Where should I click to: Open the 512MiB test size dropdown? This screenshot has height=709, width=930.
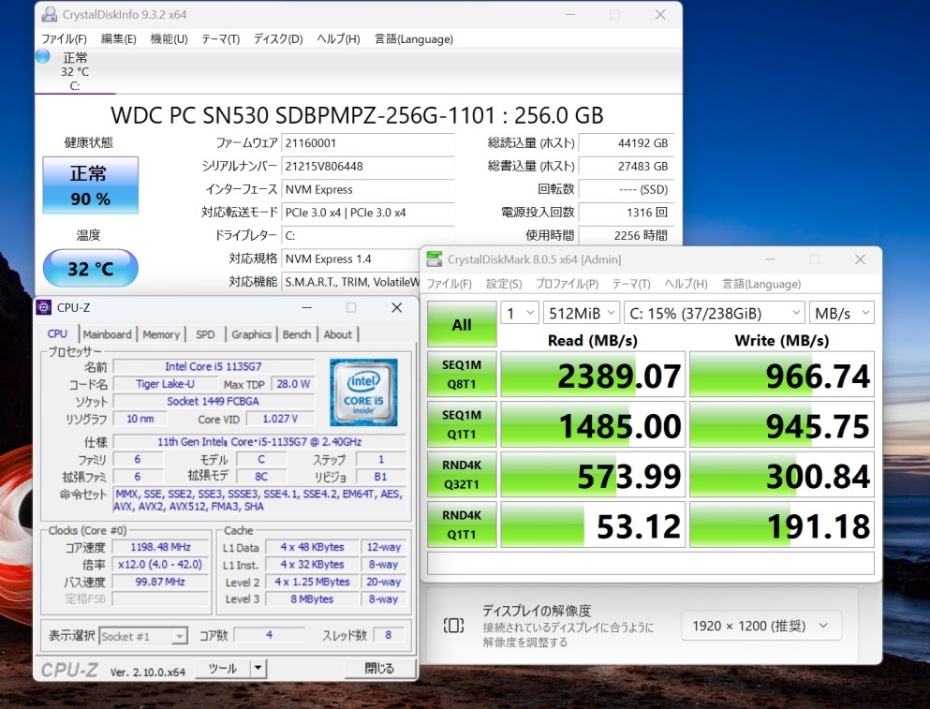[582, 313]
